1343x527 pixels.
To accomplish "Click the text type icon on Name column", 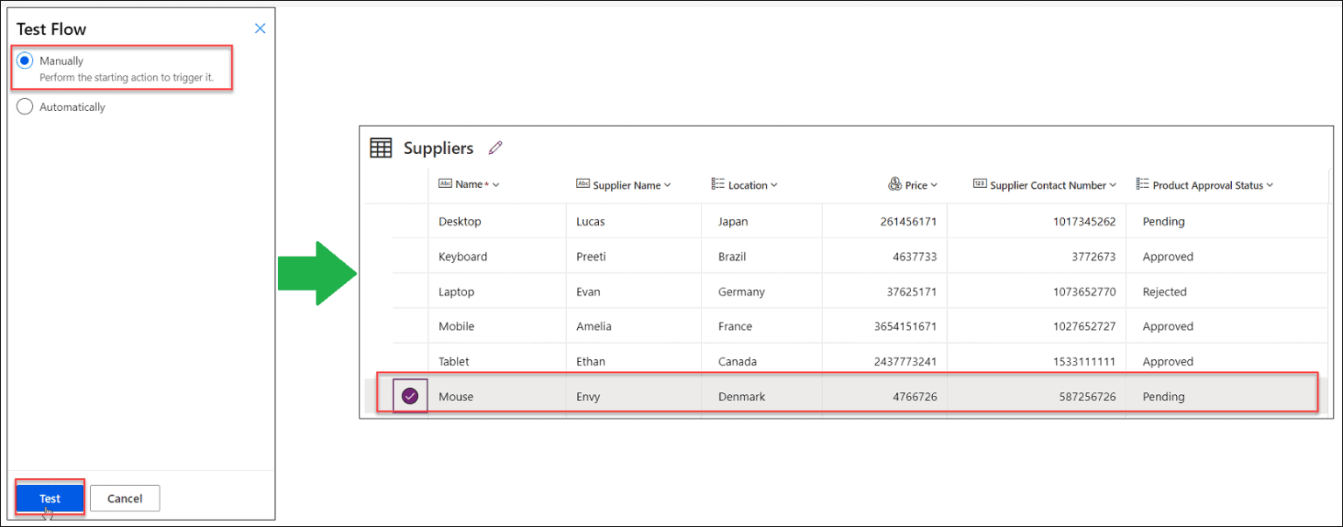I will (445, 184).
